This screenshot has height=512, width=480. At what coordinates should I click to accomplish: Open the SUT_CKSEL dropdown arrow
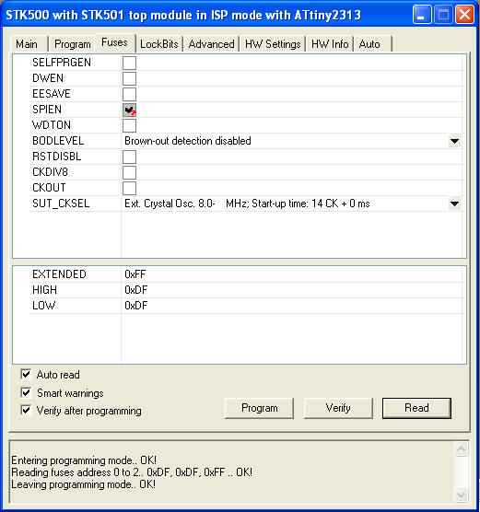454,204
